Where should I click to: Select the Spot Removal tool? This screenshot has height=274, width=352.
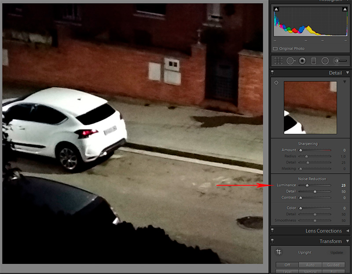(291, 61)
